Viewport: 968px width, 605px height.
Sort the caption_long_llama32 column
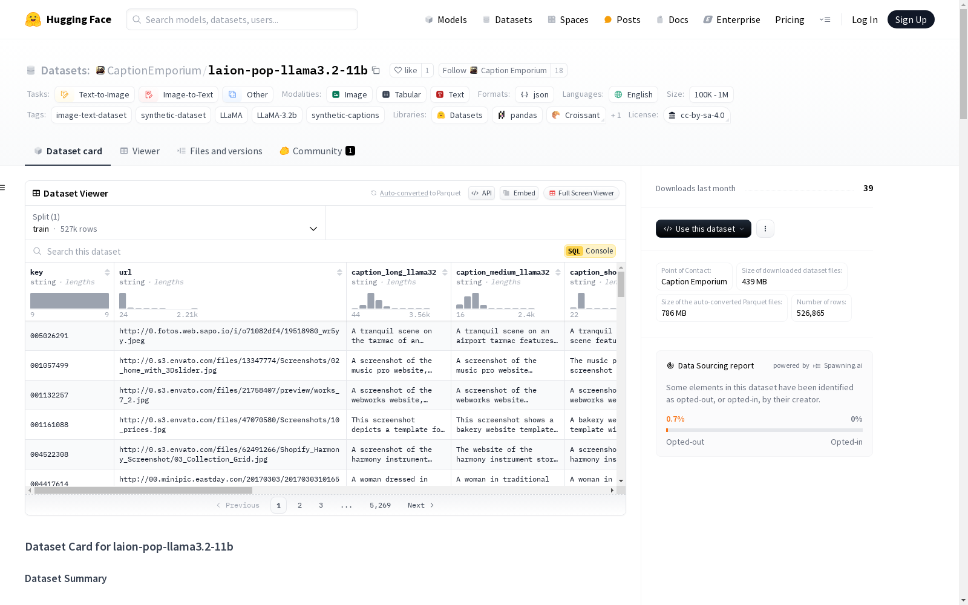[x=445, y=272]
